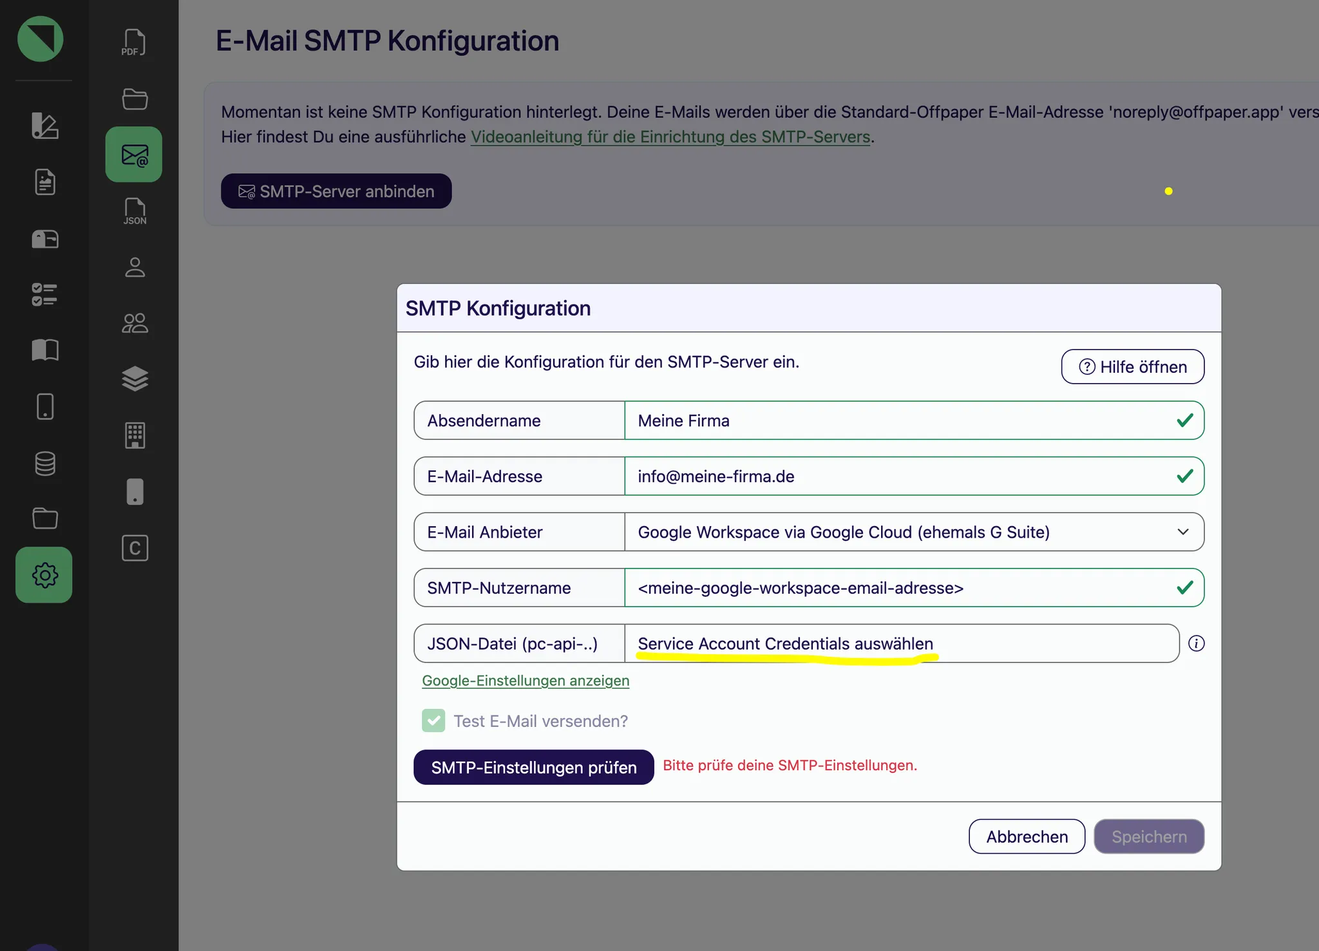Open the gear settings menu in left rail

pyautogui.click(x=44, y=575)
